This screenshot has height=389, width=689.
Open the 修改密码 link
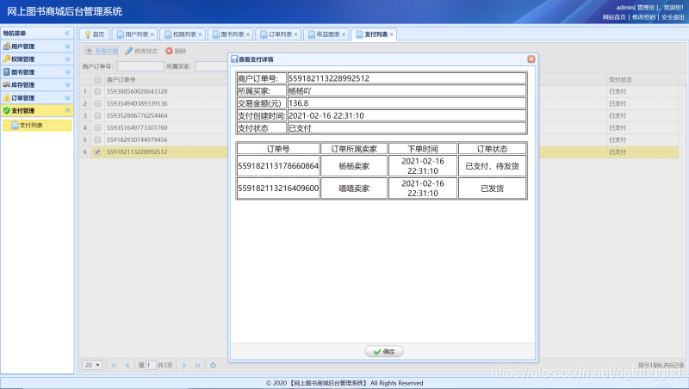[x=643, y=17]
